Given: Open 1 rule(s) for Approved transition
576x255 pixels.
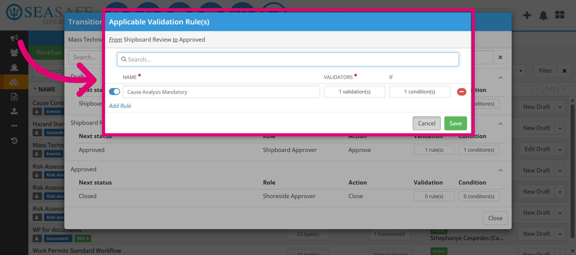Looking at the screenshot, I should (x=434, y=150).
